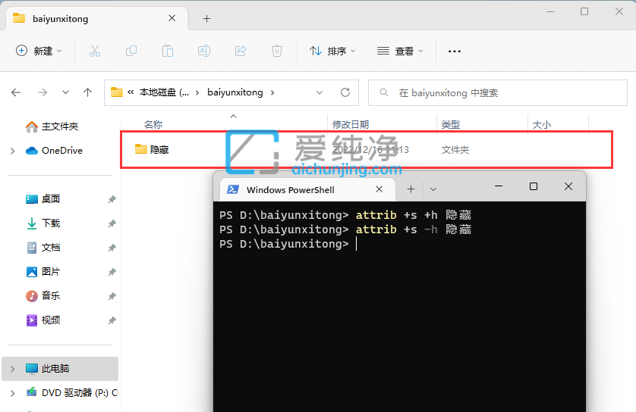Screen dimensions: 636x412
Task: Unpin 桌面 using its pin icon
Action: [x=112, y=199]
